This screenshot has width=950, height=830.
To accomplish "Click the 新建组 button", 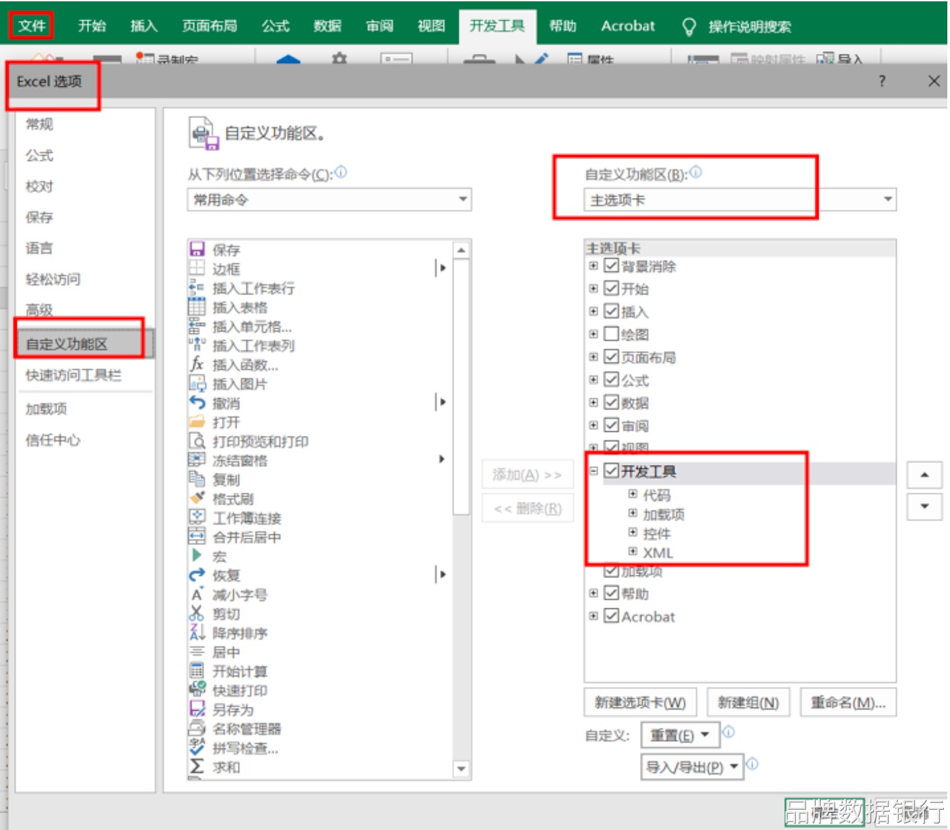I will tap(748, 703).
